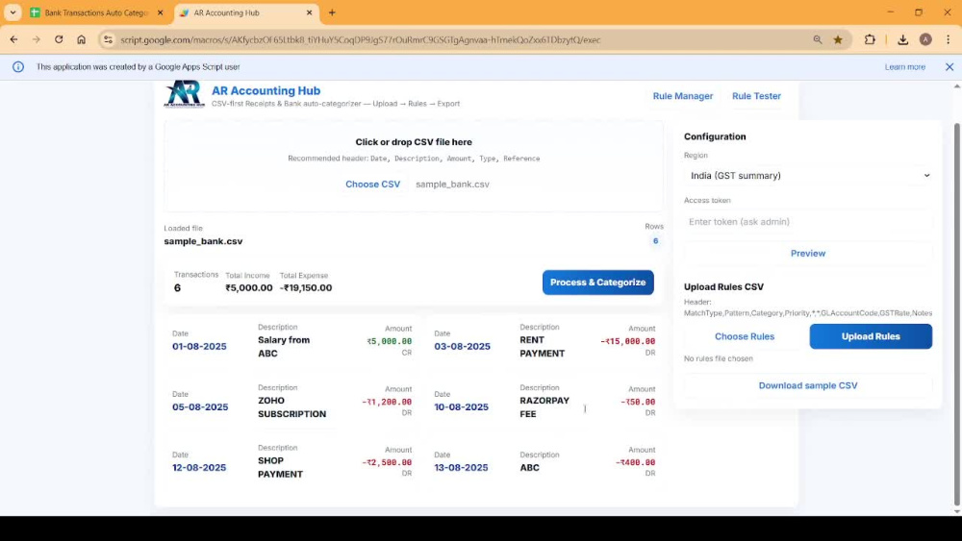Open the profile avatar icon
962x541 pixels.
pos(925,39)
